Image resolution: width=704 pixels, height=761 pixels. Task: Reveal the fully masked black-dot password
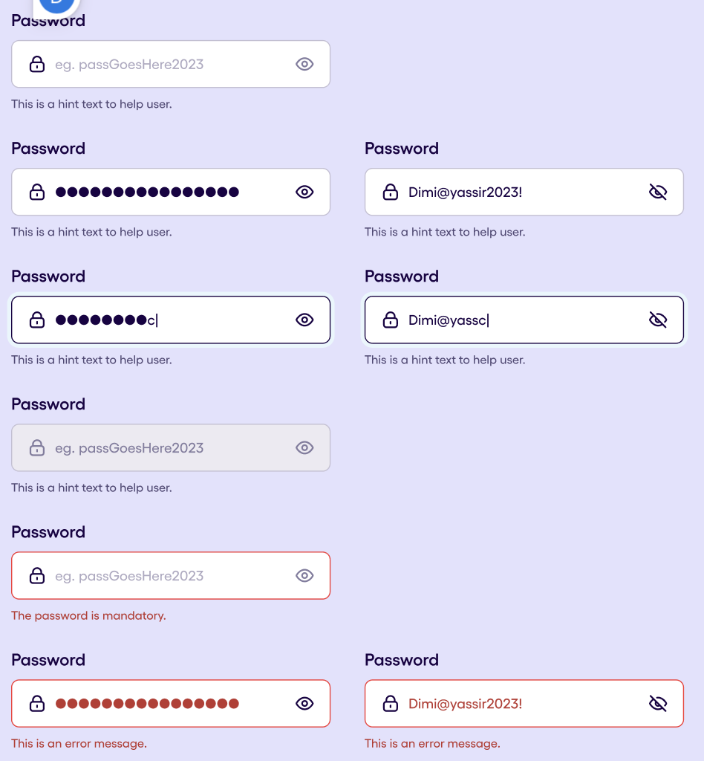point(304,192)
